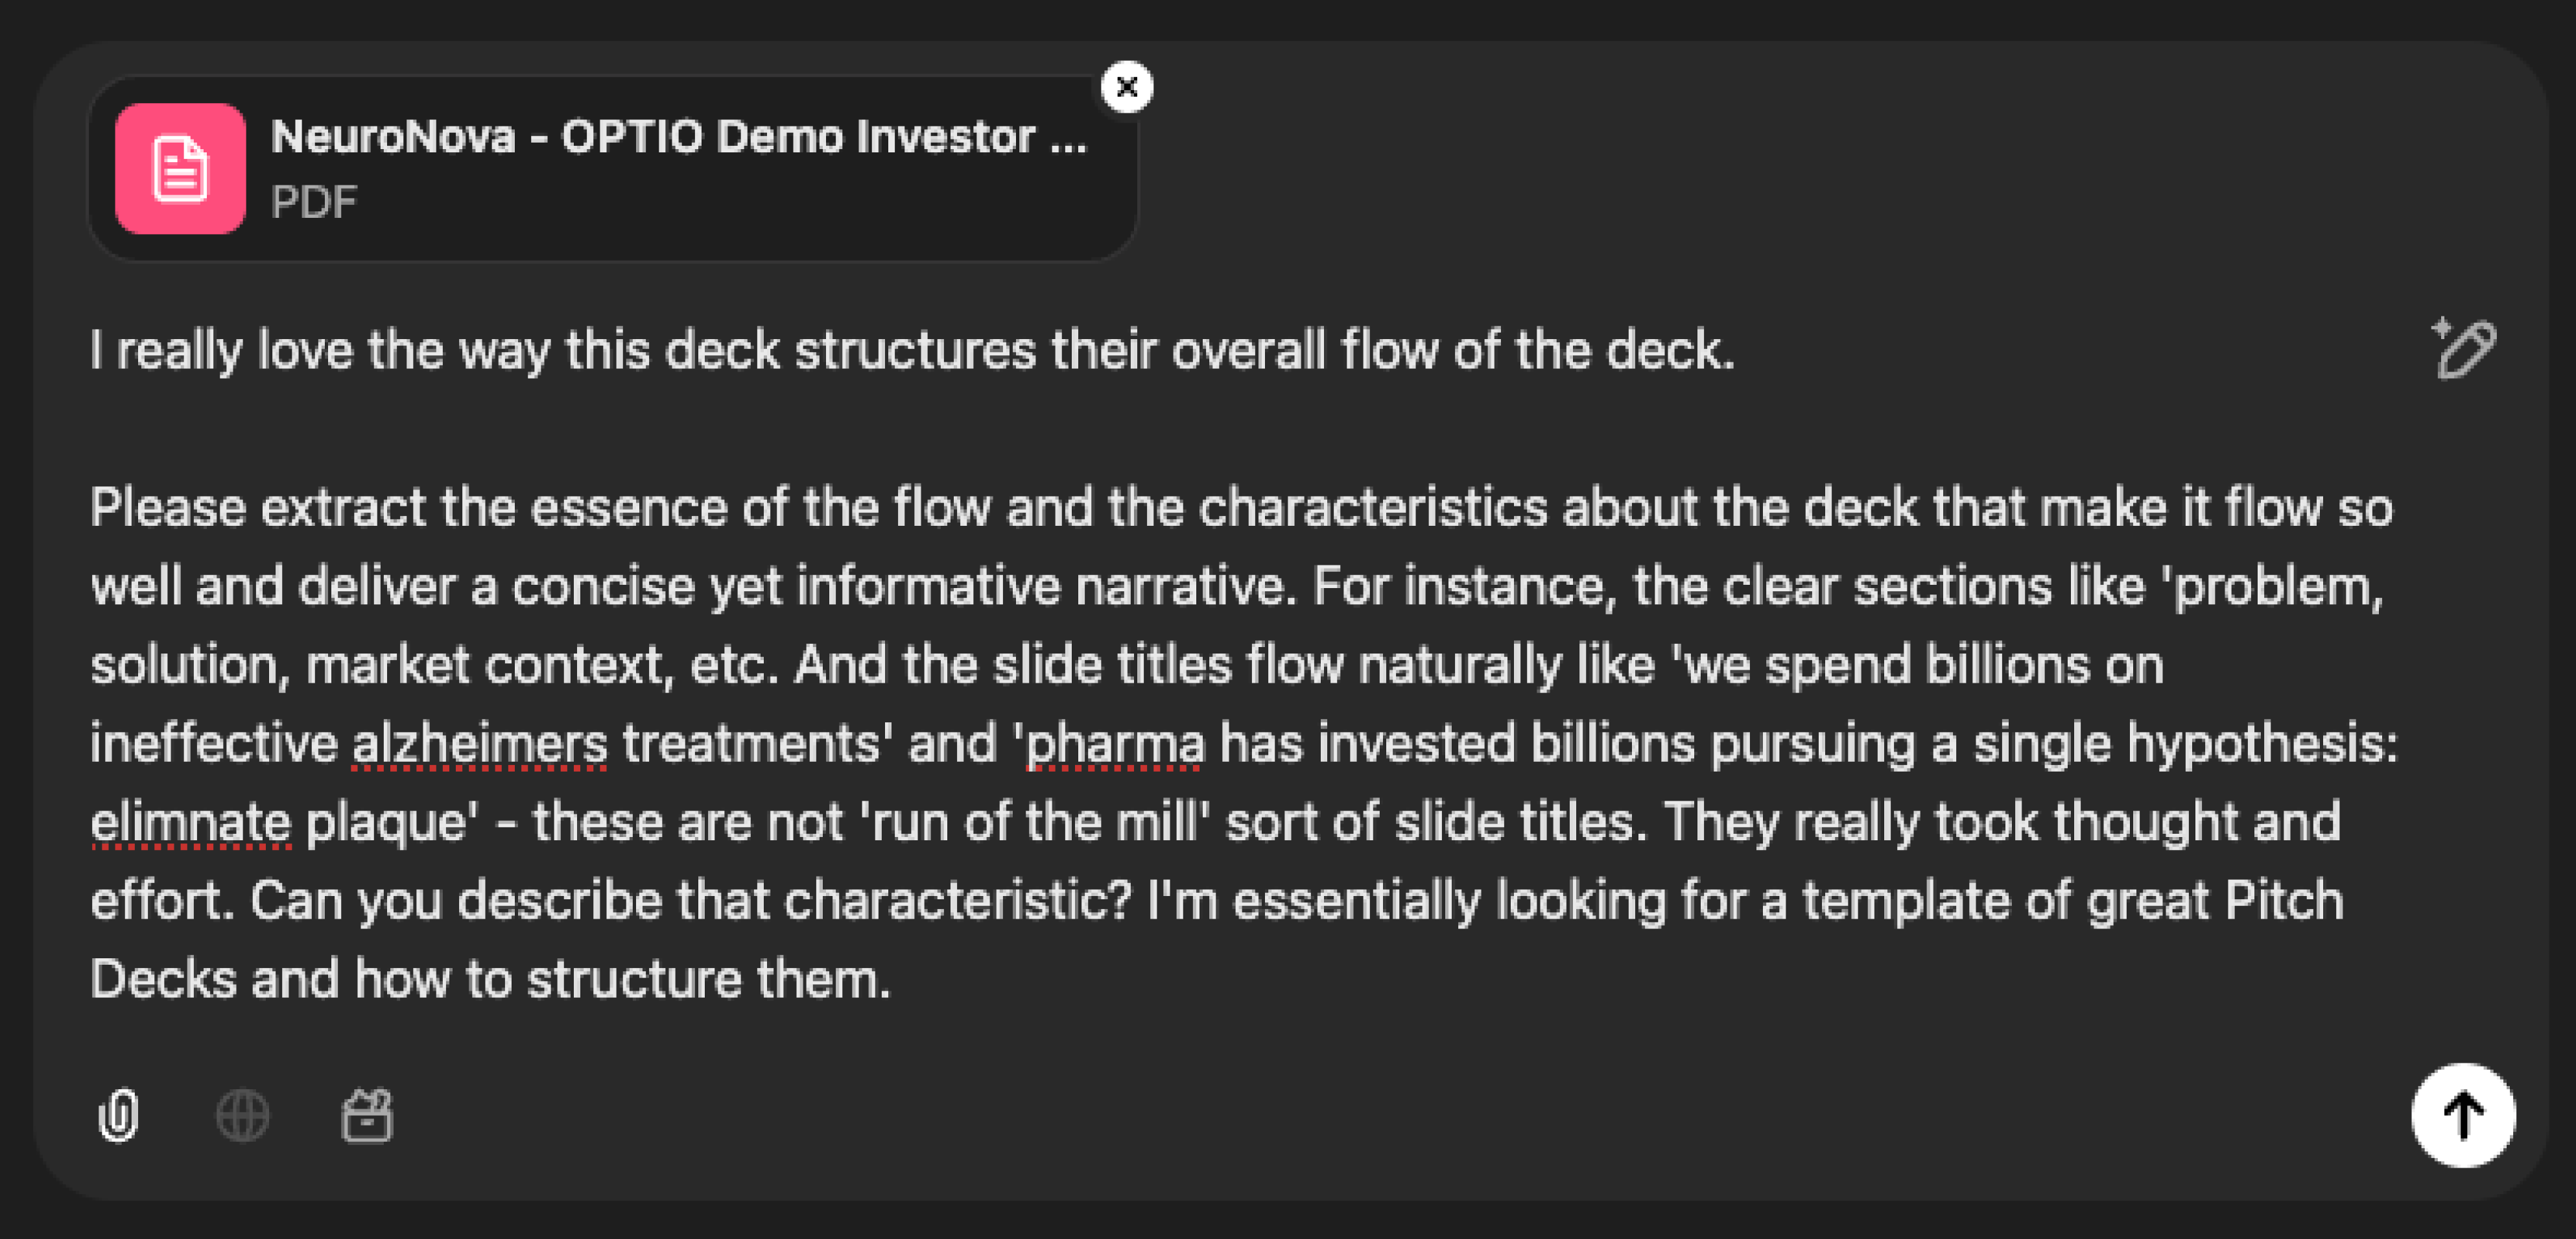Click the sparkle pencil enhance prompt icon

[x=2464, y=349]
